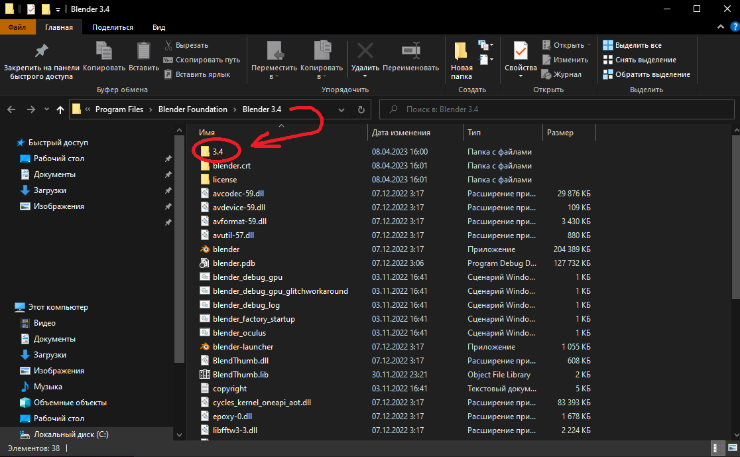This screenshot has height=457, width=740.
Task: Select blender-launcher application file
Action: tap(243, 347)
